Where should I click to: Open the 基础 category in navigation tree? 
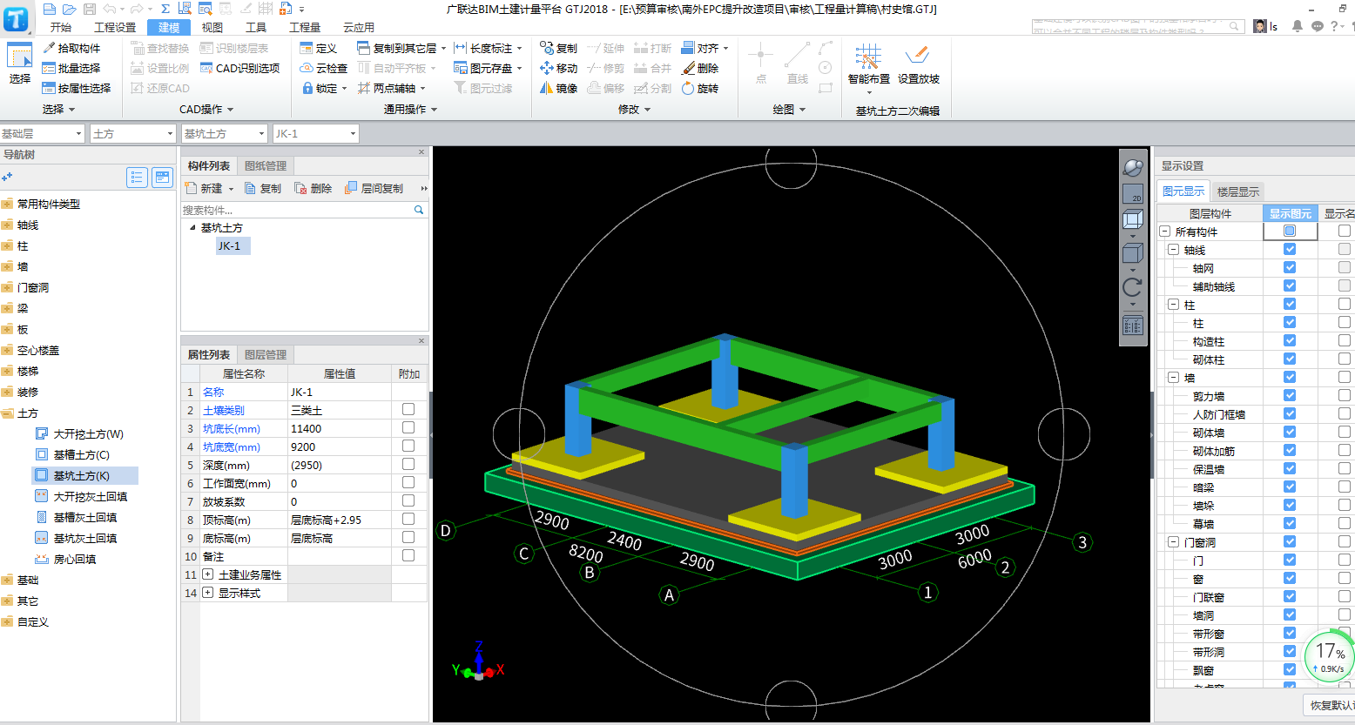[x=28, y=580]
